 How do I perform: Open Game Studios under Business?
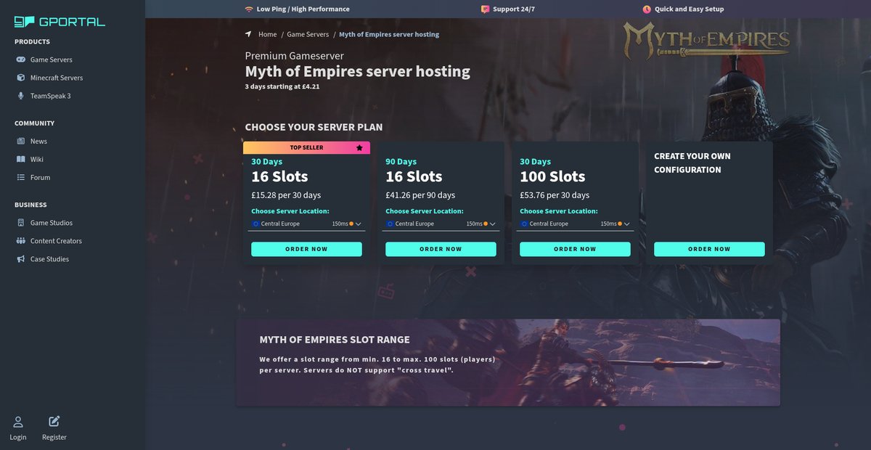[52, 223]
